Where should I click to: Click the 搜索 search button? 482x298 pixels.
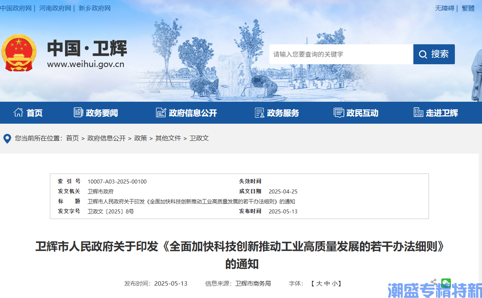pos(434,54)
